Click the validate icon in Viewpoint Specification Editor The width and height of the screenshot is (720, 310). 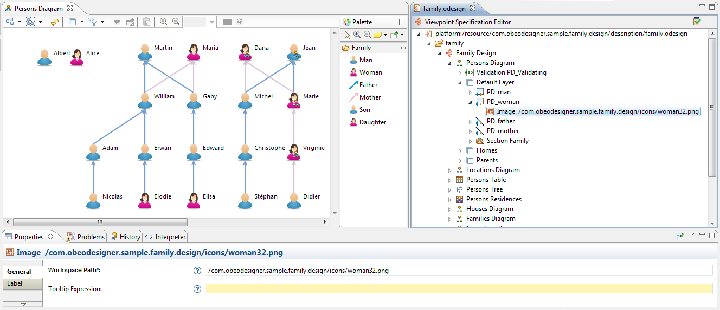pos(697,22)
